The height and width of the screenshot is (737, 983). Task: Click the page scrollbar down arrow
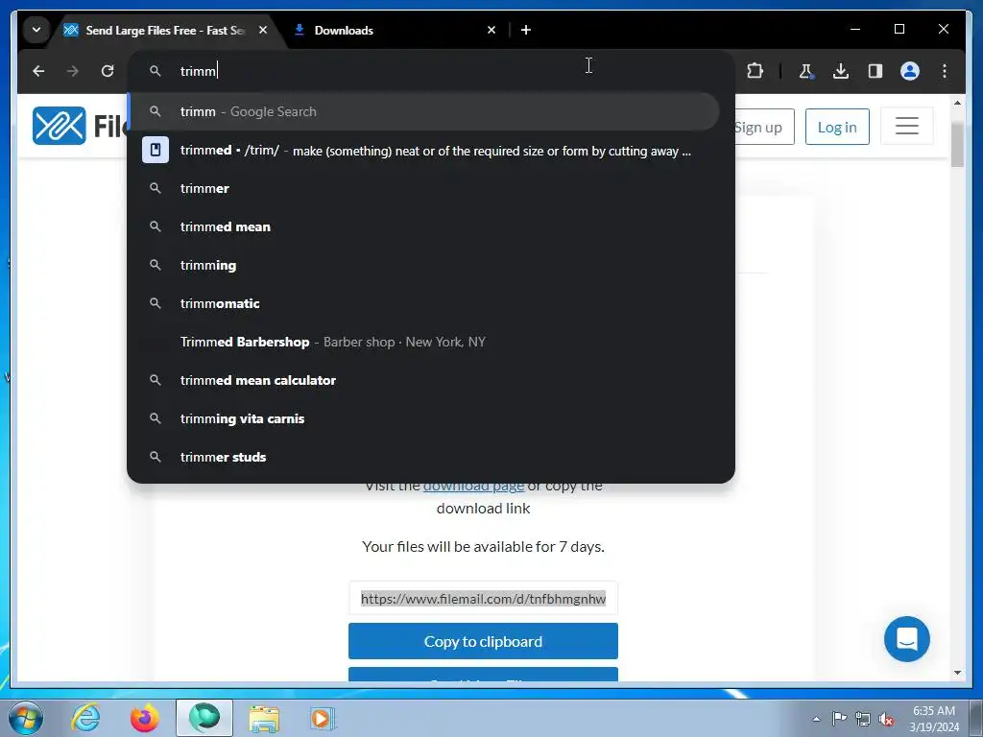957,673
